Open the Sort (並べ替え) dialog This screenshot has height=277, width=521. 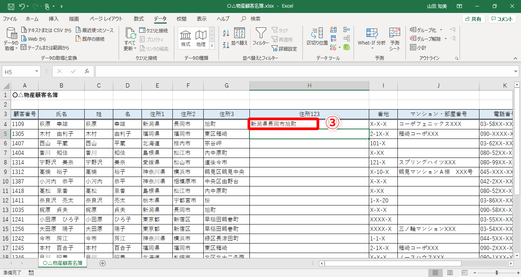point(240,37)
